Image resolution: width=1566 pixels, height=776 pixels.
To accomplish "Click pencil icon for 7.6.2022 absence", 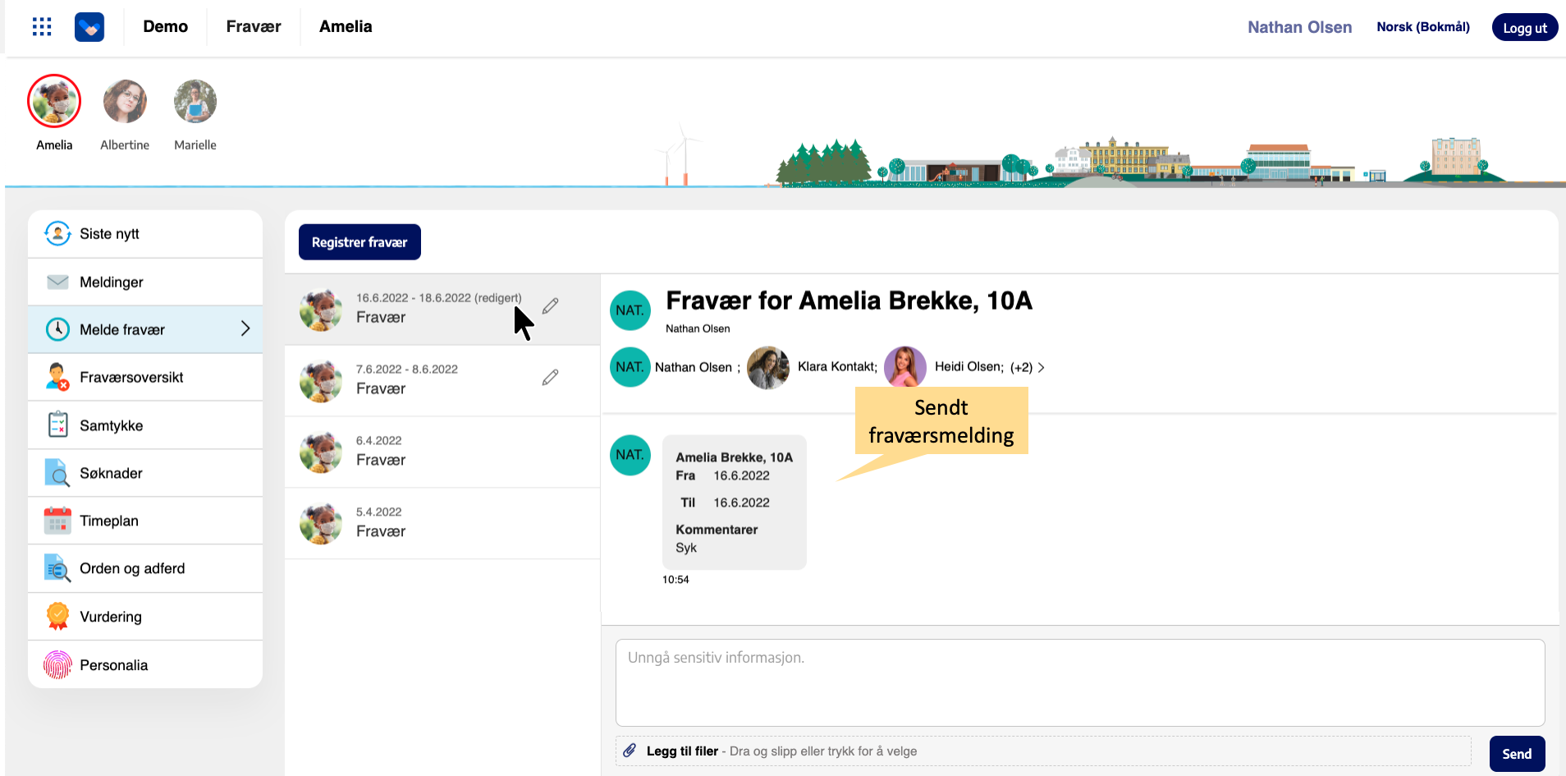I will (x=551, y=377).
